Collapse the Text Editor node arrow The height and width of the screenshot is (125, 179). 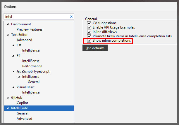coord(8,35)
